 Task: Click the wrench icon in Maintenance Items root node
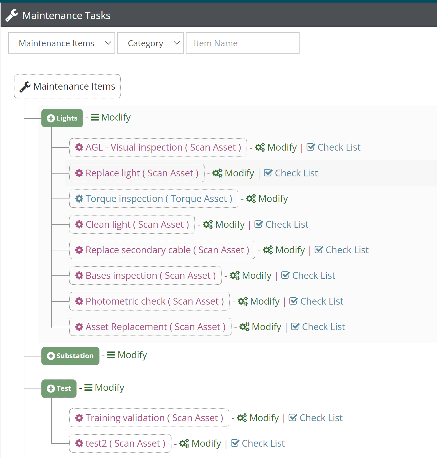(25, 86)
